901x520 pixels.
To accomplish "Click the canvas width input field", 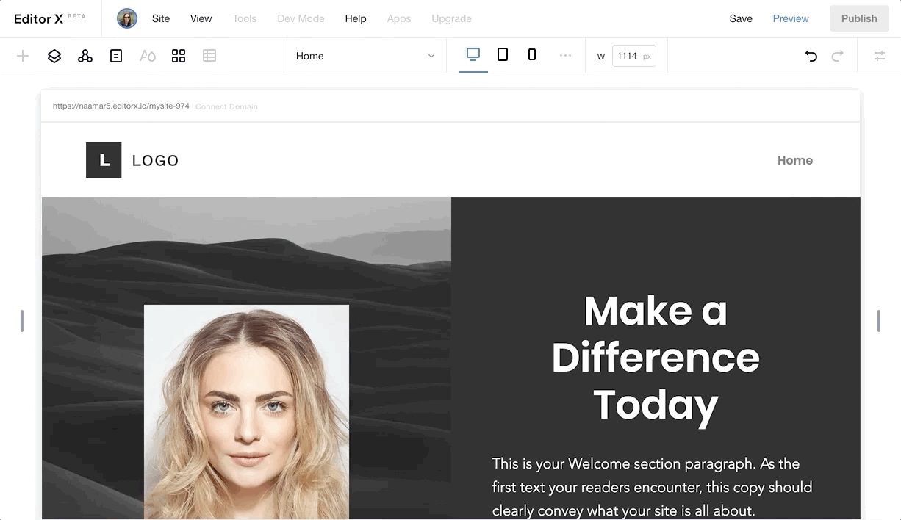I will point(633,56).
